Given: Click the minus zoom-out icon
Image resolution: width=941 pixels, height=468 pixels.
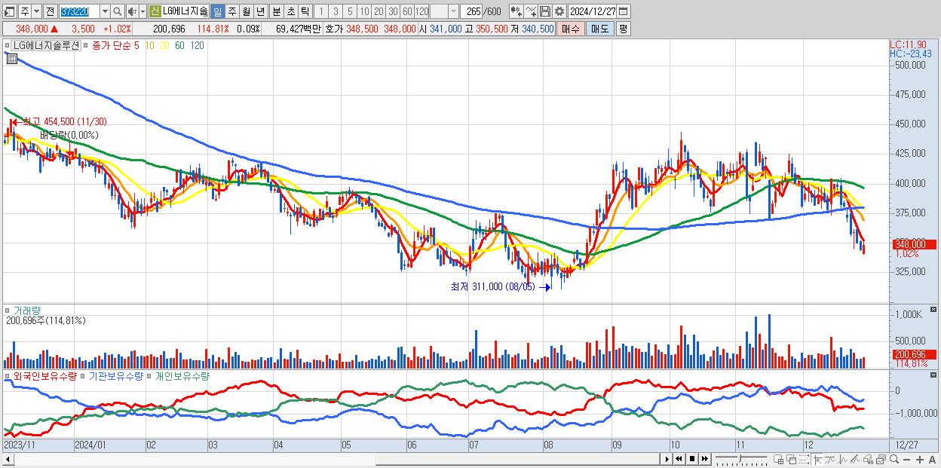Looking at the screenshot, I should [x=906, y=460].
